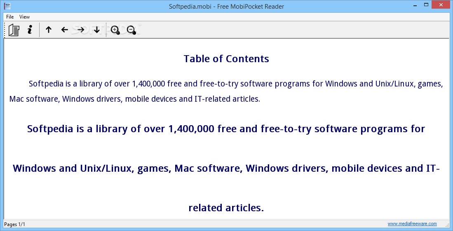This screenshot has width=453, height=231.
Task: Show book info with the 'i' icon
Action: click(x=30, y=30)
